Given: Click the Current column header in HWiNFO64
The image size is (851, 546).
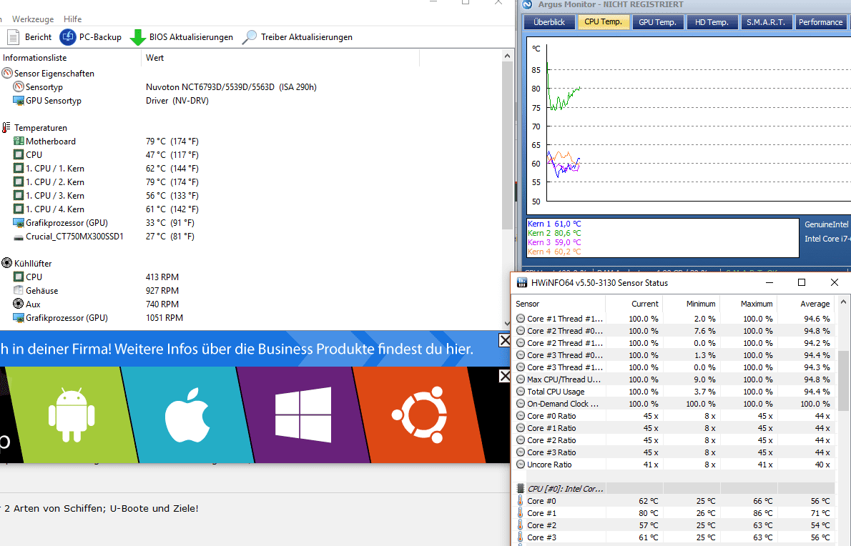Looking at the screenshot, I should coord(634,304).
